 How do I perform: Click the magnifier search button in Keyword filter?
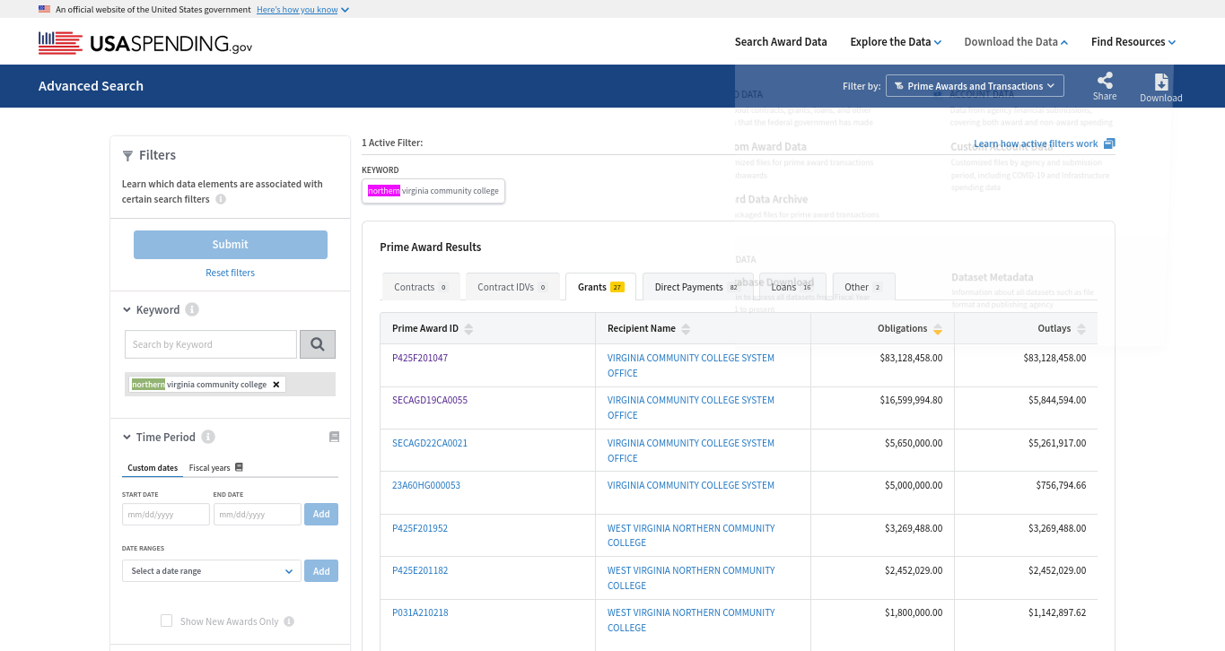318,344
